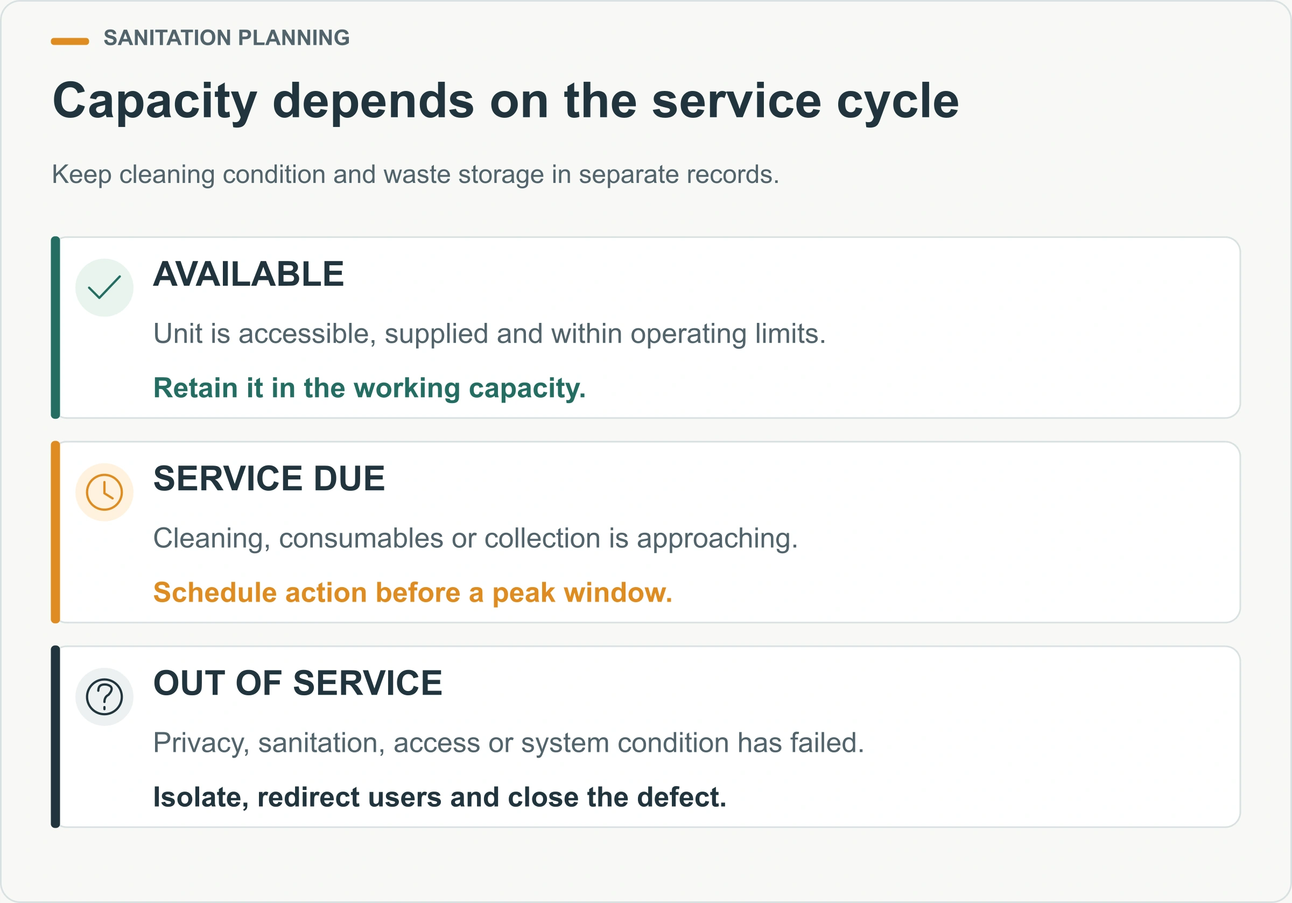Click 'Keep cleaning condition and waste storage' subtitle

pos(415,175)
